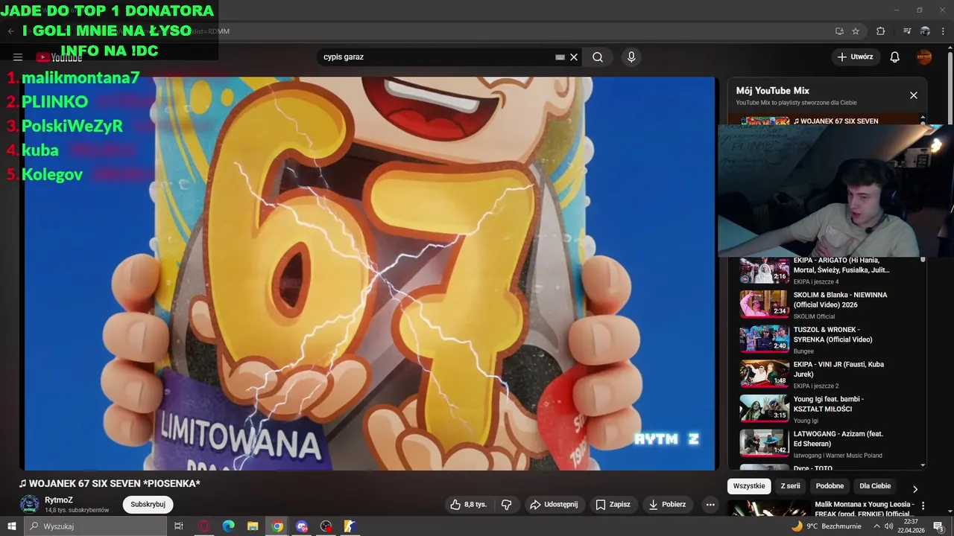The image size is (954, 536).
Task: Open Task View on the taskbar
Action: [x=179, y=526]
